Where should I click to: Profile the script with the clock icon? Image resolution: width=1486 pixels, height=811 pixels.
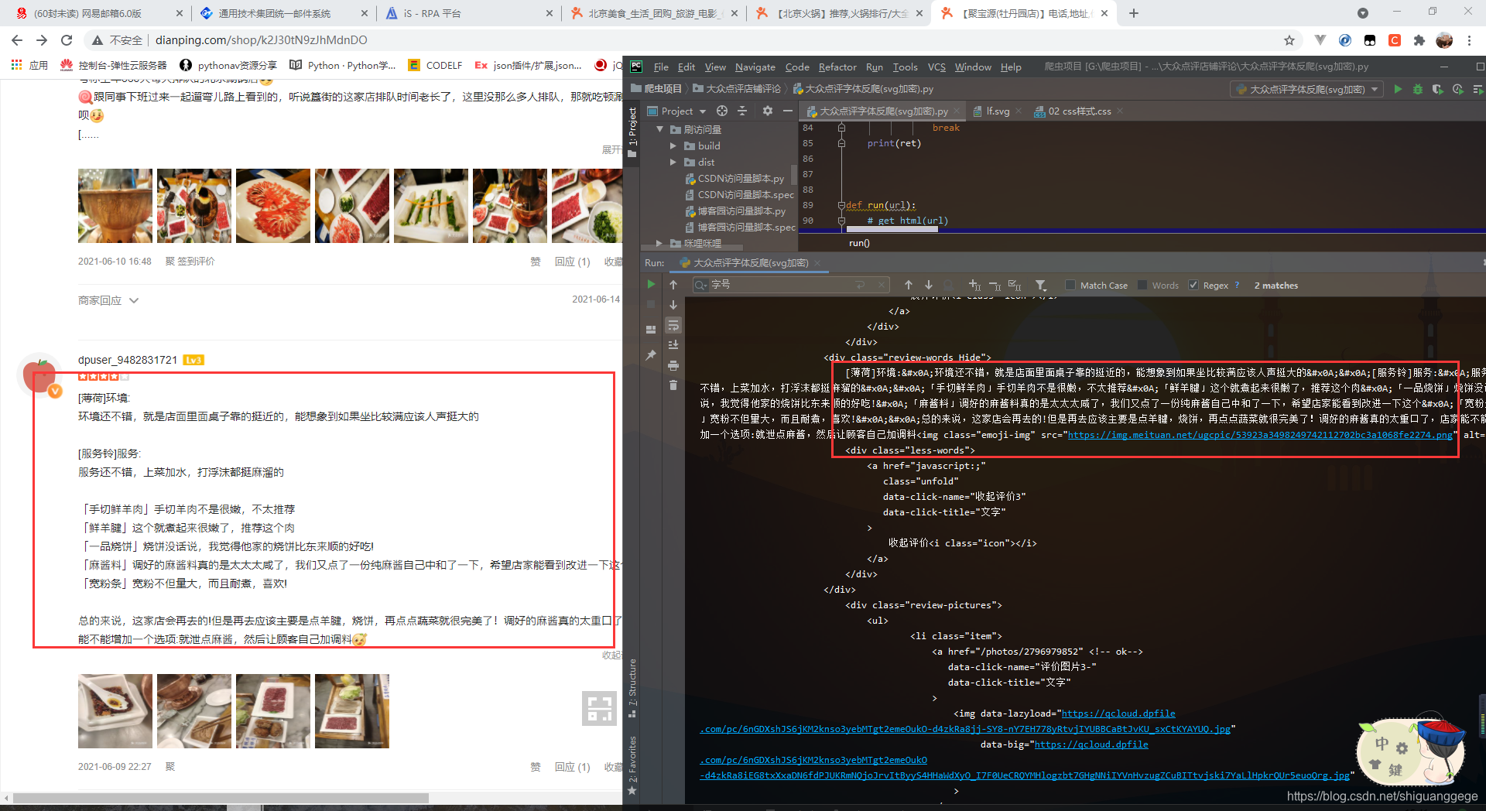1458,89
